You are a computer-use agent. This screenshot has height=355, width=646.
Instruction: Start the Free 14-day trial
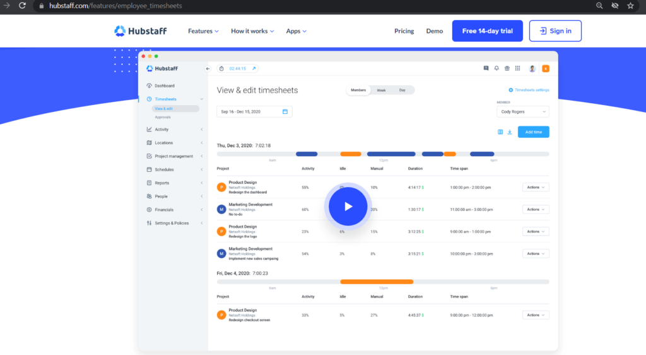point(488,31)
